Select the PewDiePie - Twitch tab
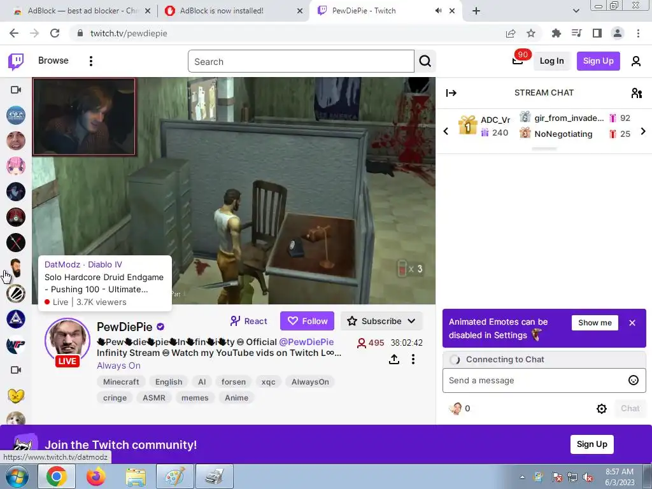The height and width of the screenshot is (489, 652). pos(385,11)
